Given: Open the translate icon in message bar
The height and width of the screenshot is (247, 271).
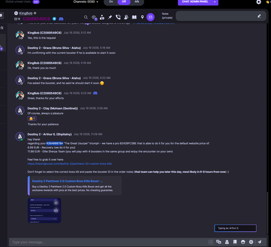Looking at the screenshot, I should (218, 242).
